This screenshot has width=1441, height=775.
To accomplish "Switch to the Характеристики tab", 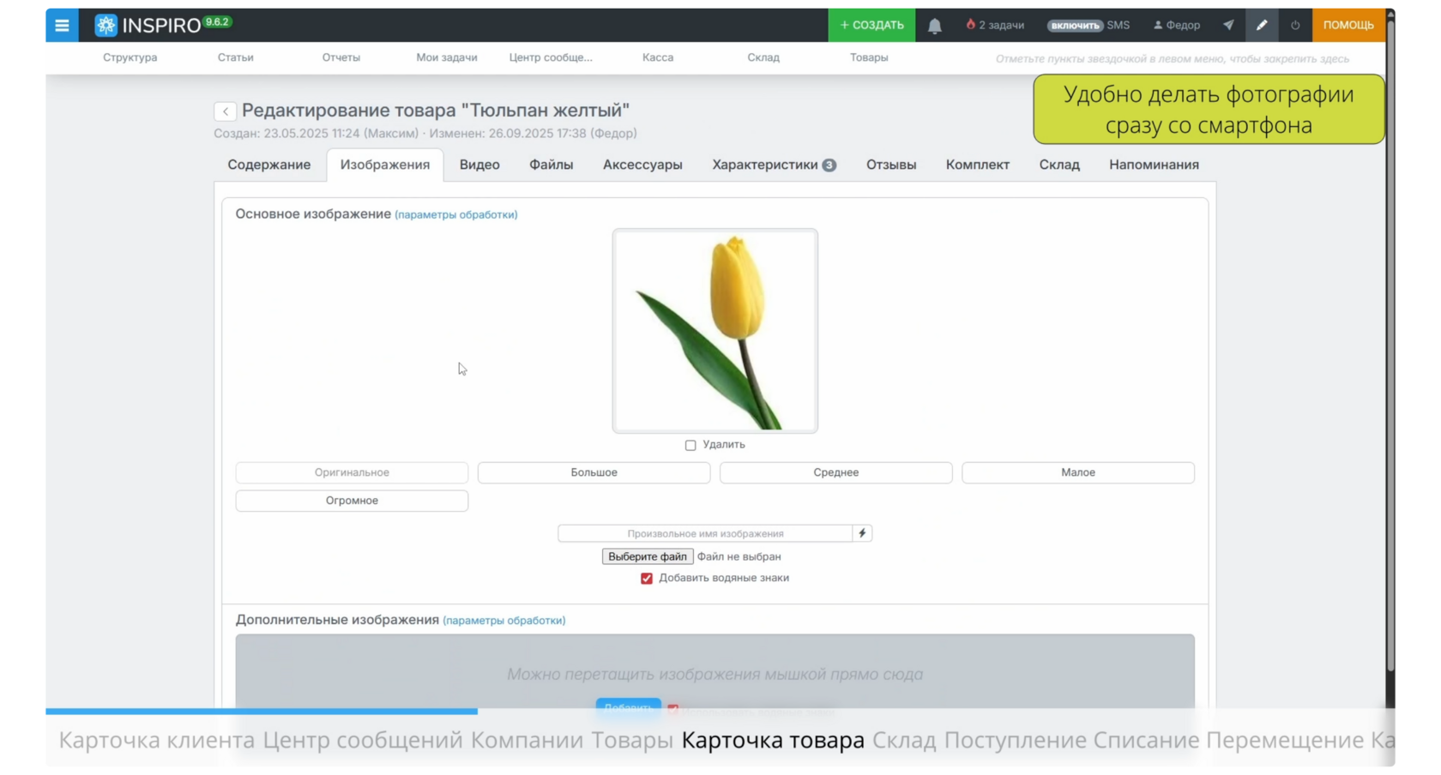I will point(774,165).
